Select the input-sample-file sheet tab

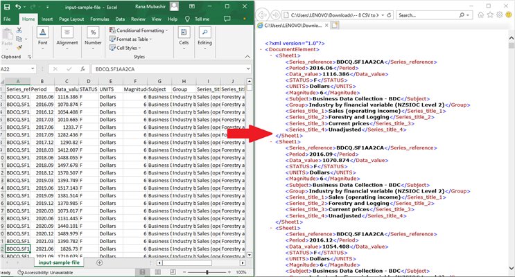(x=59, y=262)
